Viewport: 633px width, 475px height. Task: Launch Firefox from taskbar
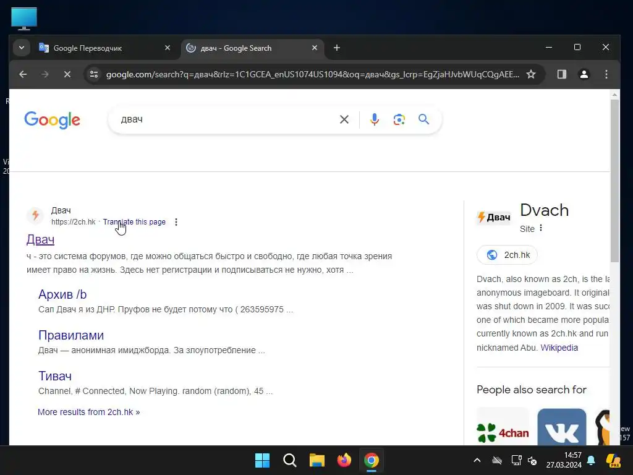(x=344, y=460)
